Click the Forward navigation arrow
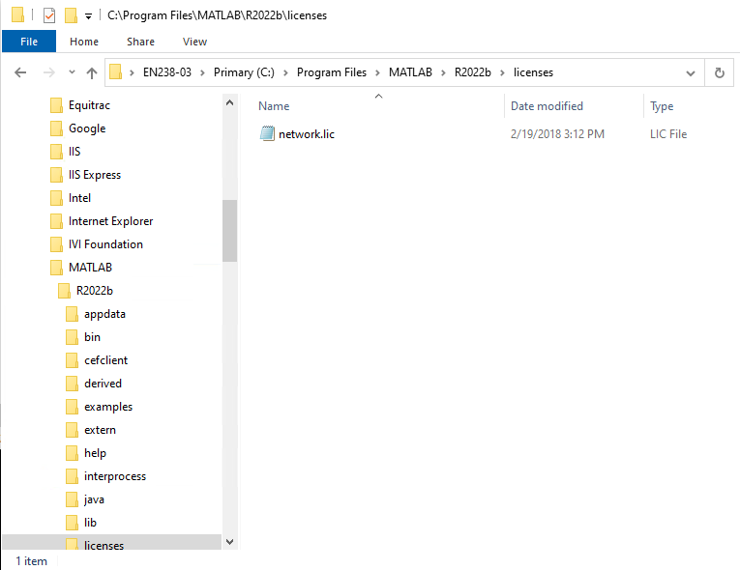Viewport: 740px width, 570px height. click(x=48, y=72)
